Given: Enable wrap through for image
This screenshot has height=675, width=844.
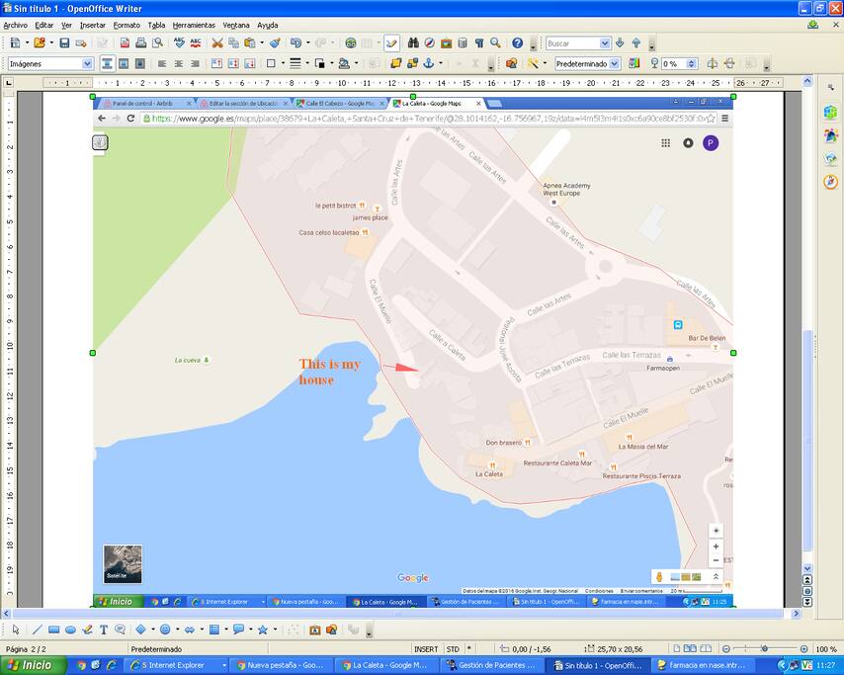Looking at the screenshot, I should [140, 63].
